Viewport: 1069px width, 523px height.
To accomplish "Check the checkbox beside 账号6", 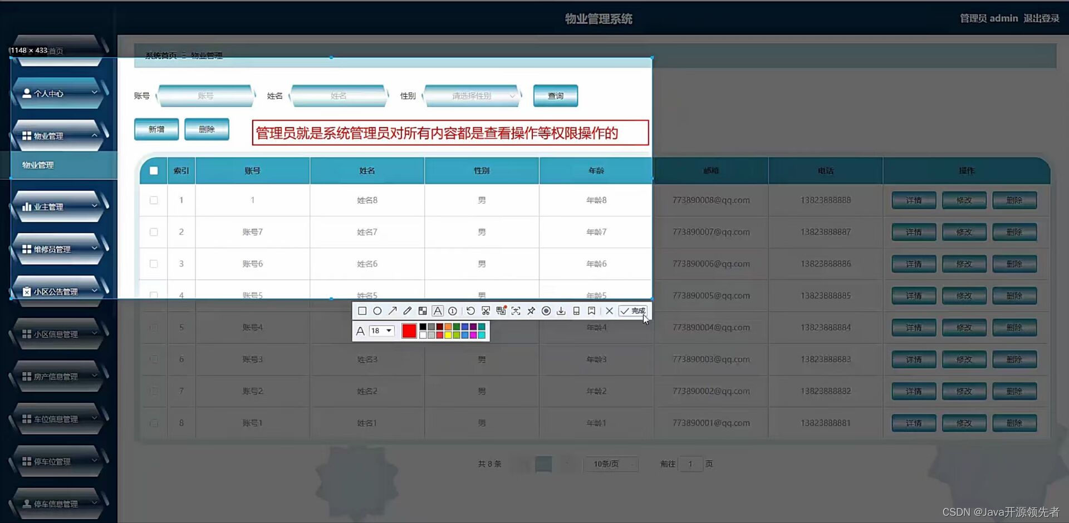I will (154, 264).
